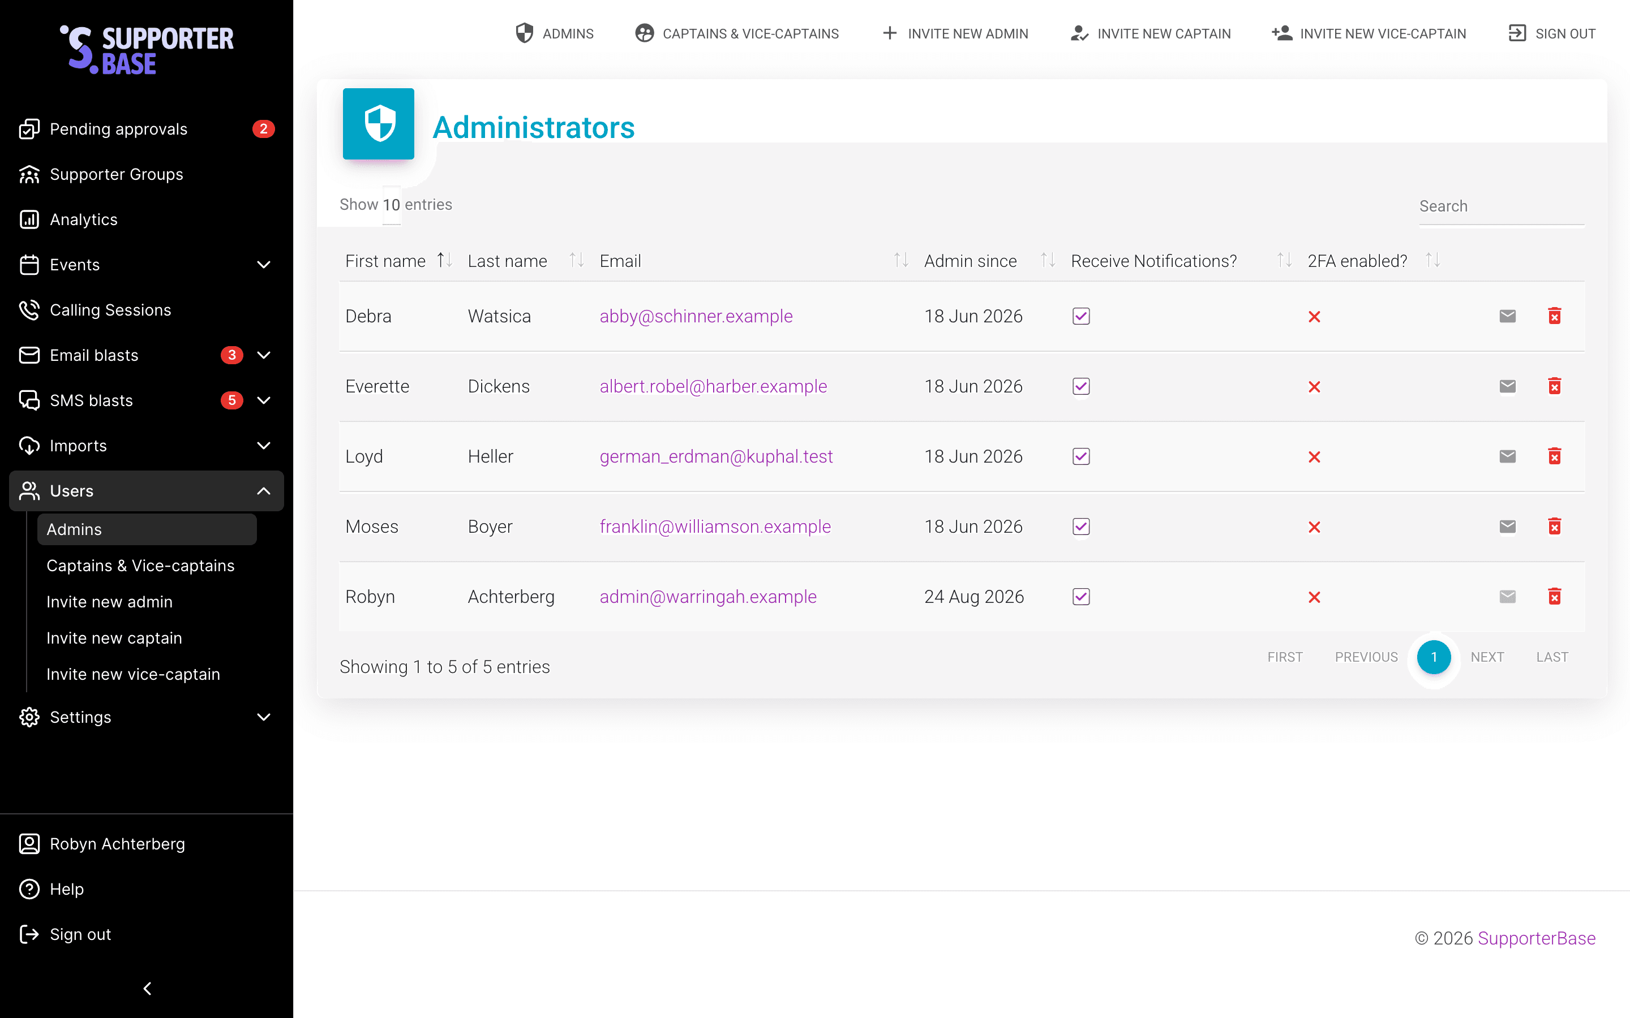
Task: Expand the Settings menu chevron
Action: click(x=263, y=717)
